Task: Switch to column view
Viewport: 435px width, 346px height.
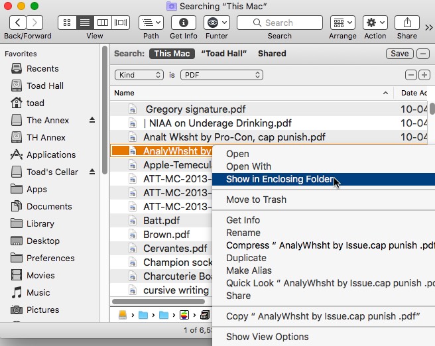Action: click(x=103, y=23)
